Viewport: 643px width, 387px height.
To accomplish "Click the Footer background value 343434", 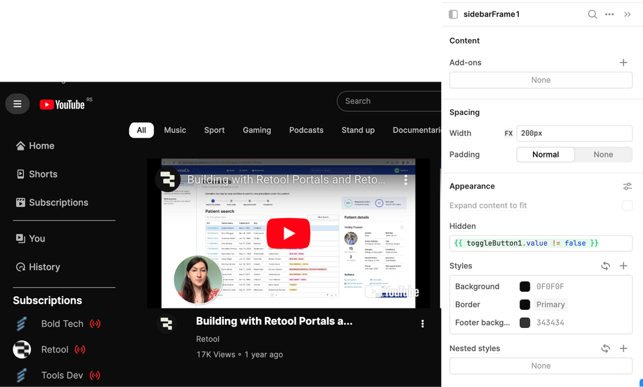I will (550, 323).
